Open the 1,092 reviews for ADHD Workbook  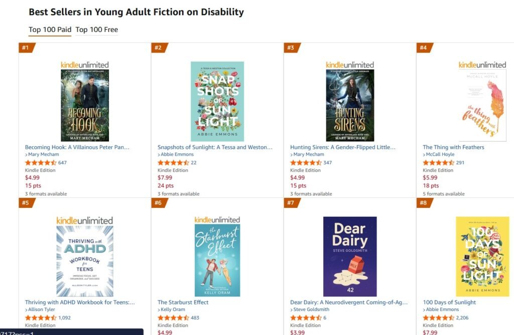pos(64,318)
